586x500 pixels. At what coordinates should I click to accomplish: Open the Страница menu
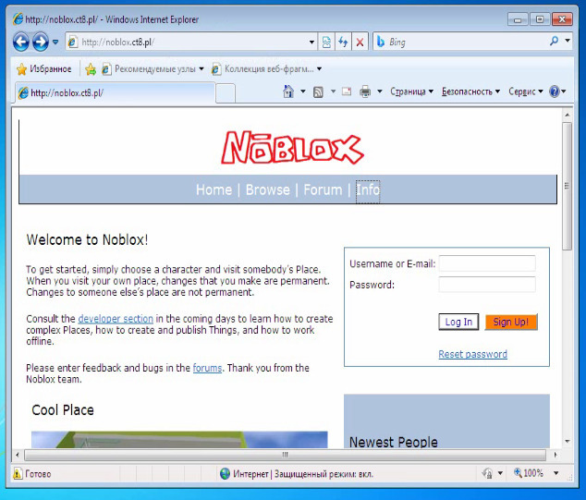click(411, 91)
